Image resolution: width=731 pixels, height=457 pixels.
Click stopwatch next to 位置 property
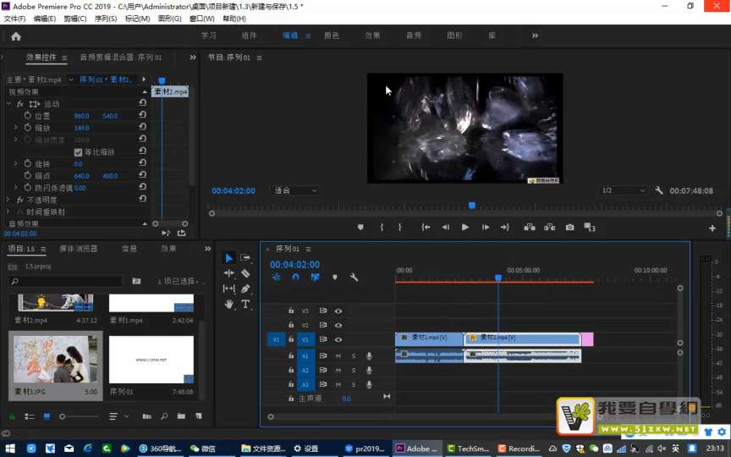tap(28, 115)
